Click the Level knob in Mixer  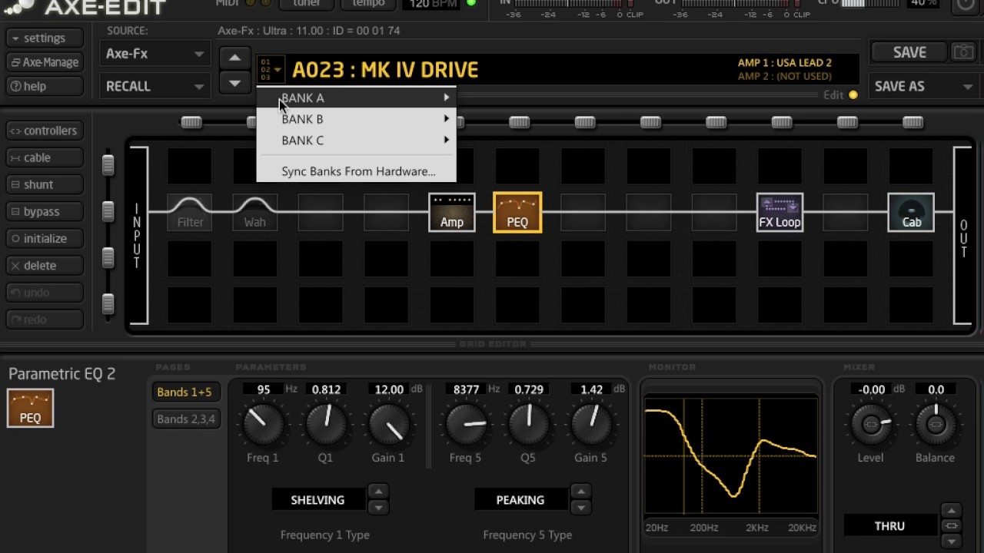pyautogui.click(x=871, y=424)
